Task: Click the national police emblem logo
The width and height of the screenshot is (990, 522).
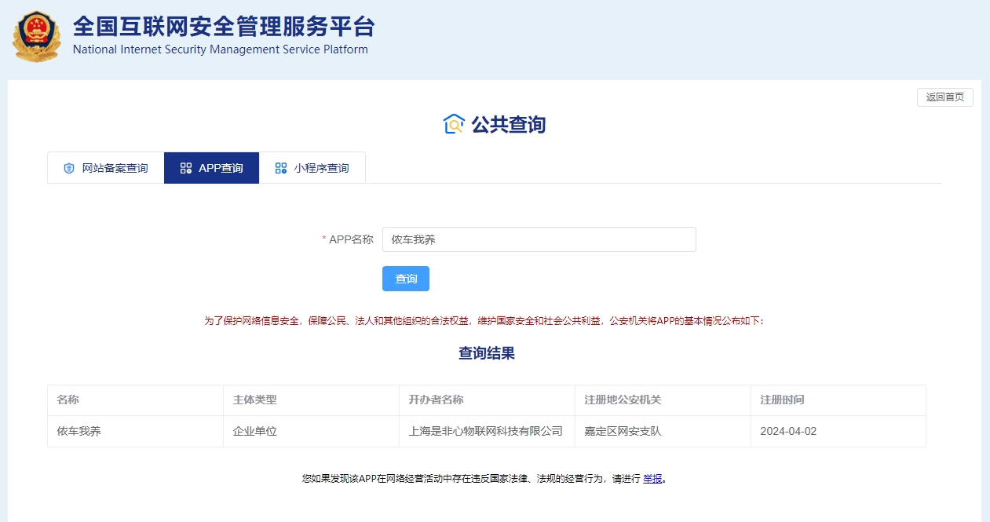Action: click(x=37, y=37)
